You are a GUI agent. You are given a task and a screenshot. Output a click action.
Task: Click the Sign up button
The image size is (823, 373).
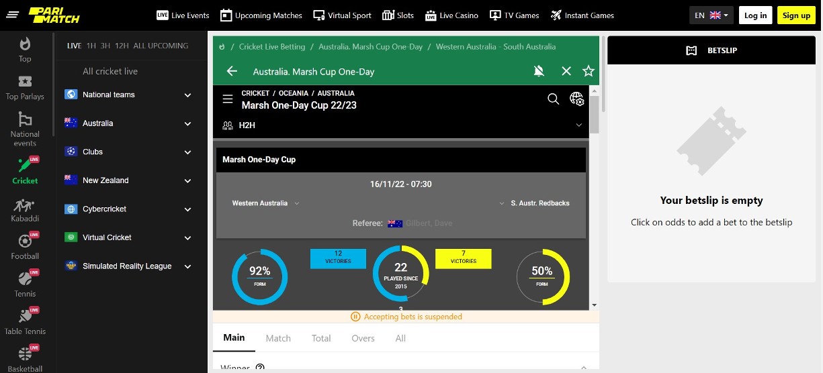pyautogui.click(x=796, y=15)
